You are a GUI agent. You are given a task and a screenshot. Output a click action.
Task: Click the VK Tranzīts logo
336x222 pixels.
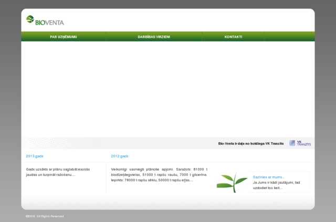[x=300, y=143]
